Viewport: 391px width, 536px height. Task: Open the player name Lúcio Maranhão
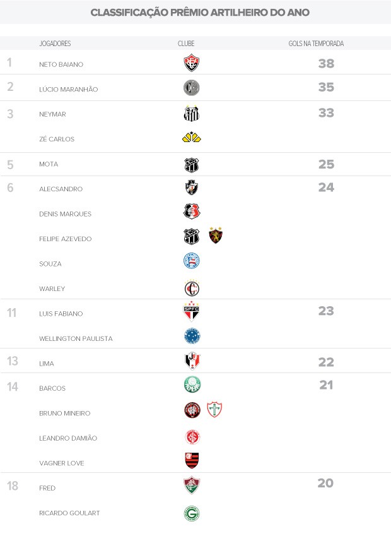click(69, 89)
